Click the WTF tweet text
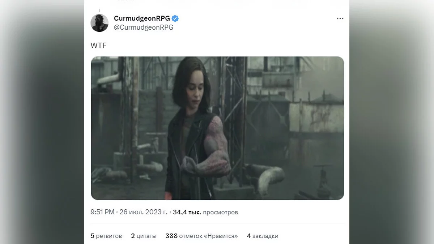 pyautogui.click(x=98, y=46)
